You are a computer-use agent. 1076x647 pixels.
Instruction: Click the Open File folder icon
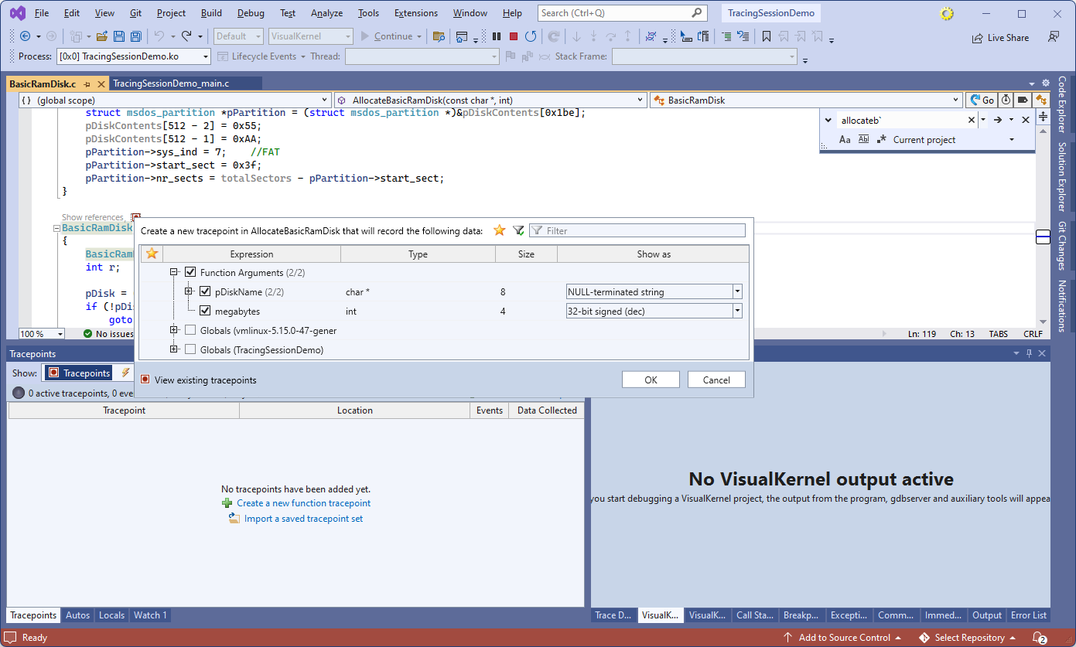pyautogui.click(x=101, y=36)
